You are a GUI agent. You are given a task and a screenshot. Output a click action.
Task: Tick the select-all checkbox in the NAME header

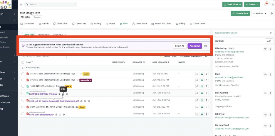(23, 62)
